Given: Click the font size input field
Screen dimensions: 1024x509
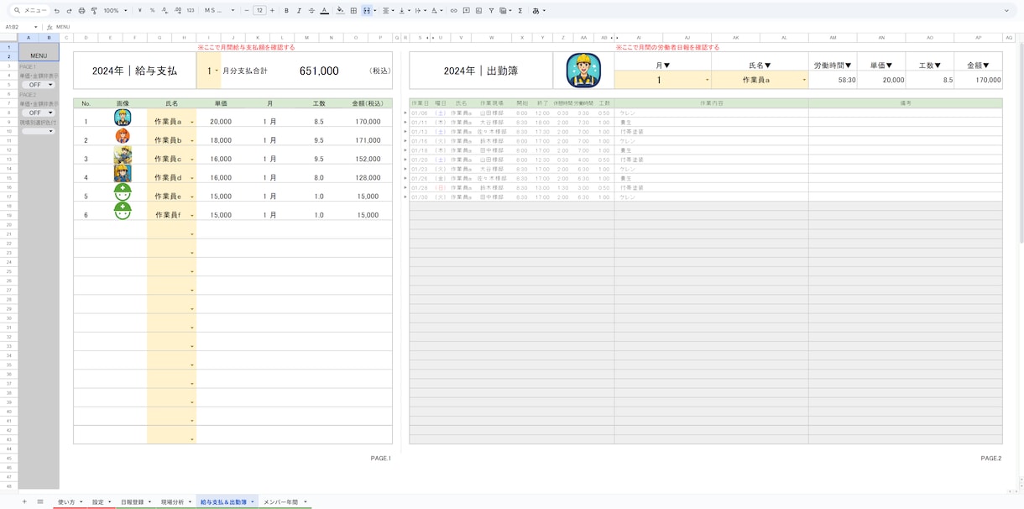Looking at the screenshot, I should pyautogui.click(x=259, y=11).
